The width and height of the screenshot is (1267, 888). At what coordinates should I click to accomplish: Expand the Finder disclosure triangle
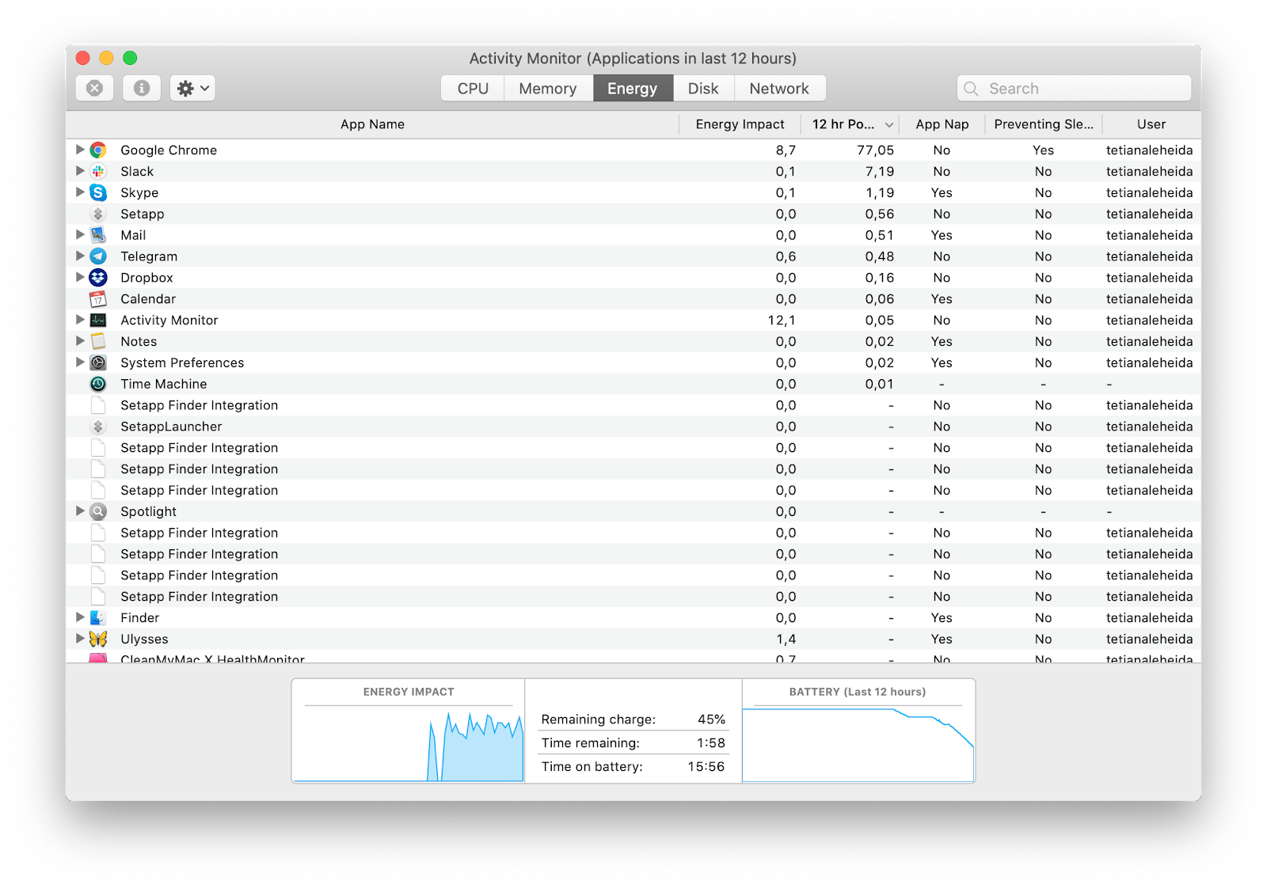(x=80, y=617)
